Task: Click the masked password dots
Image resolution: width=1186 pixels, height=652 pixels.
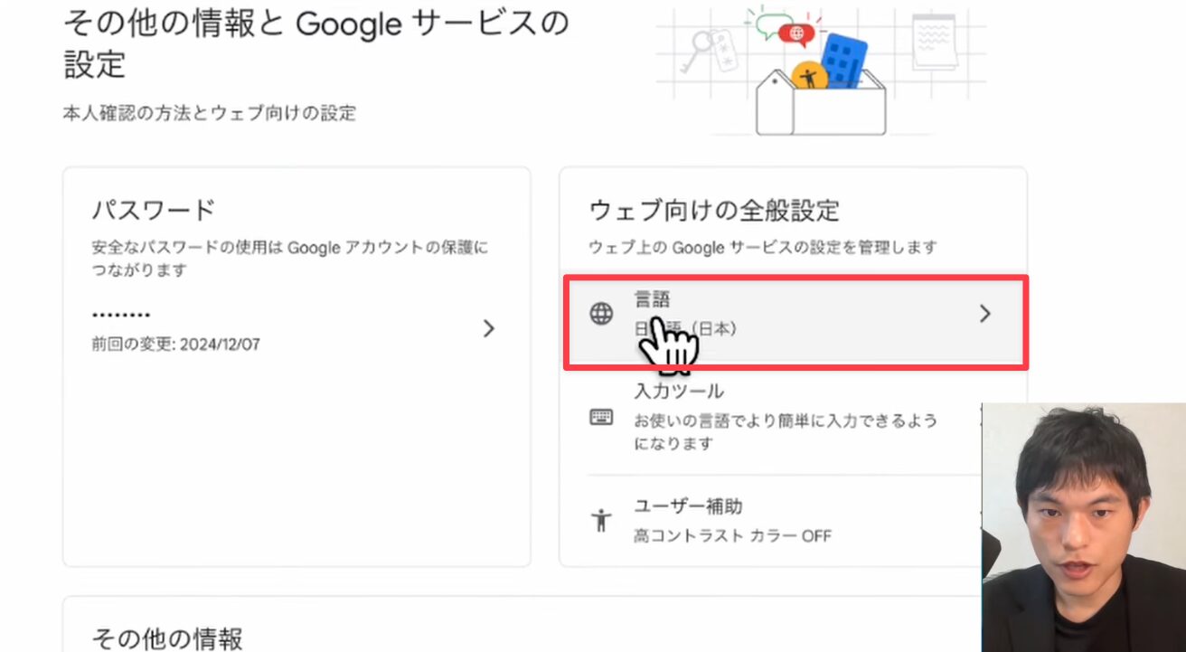Action: tap(121, 315)
